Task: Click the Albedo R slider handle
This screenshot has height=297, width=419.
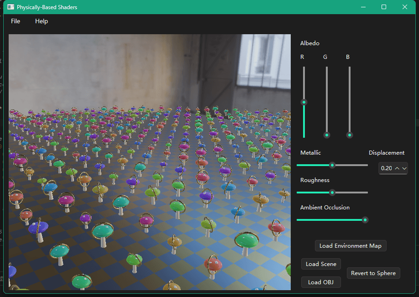Action: tap(304, 102)
